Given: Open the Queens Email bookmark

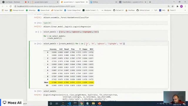Looking at the screenshot, I should click(43, 10).
